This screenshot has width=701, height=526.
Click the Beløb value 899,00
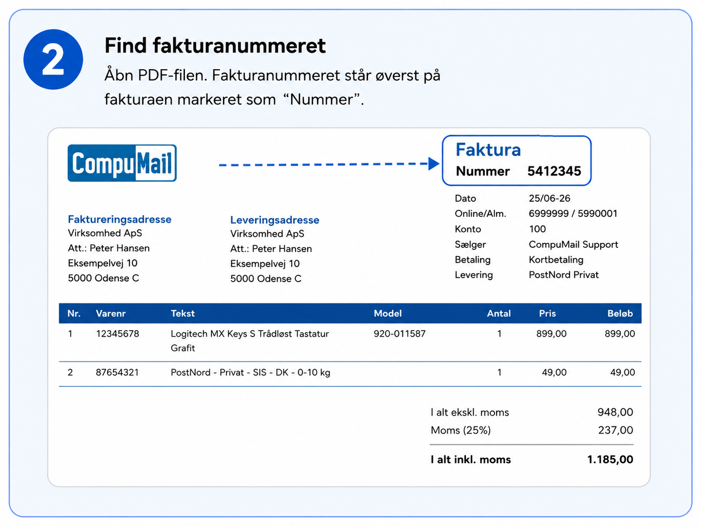point(620,334)
